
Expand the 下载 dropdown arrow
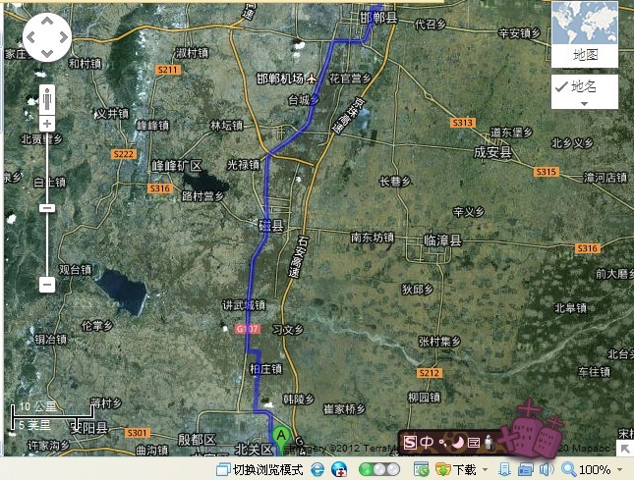[486, 469]
